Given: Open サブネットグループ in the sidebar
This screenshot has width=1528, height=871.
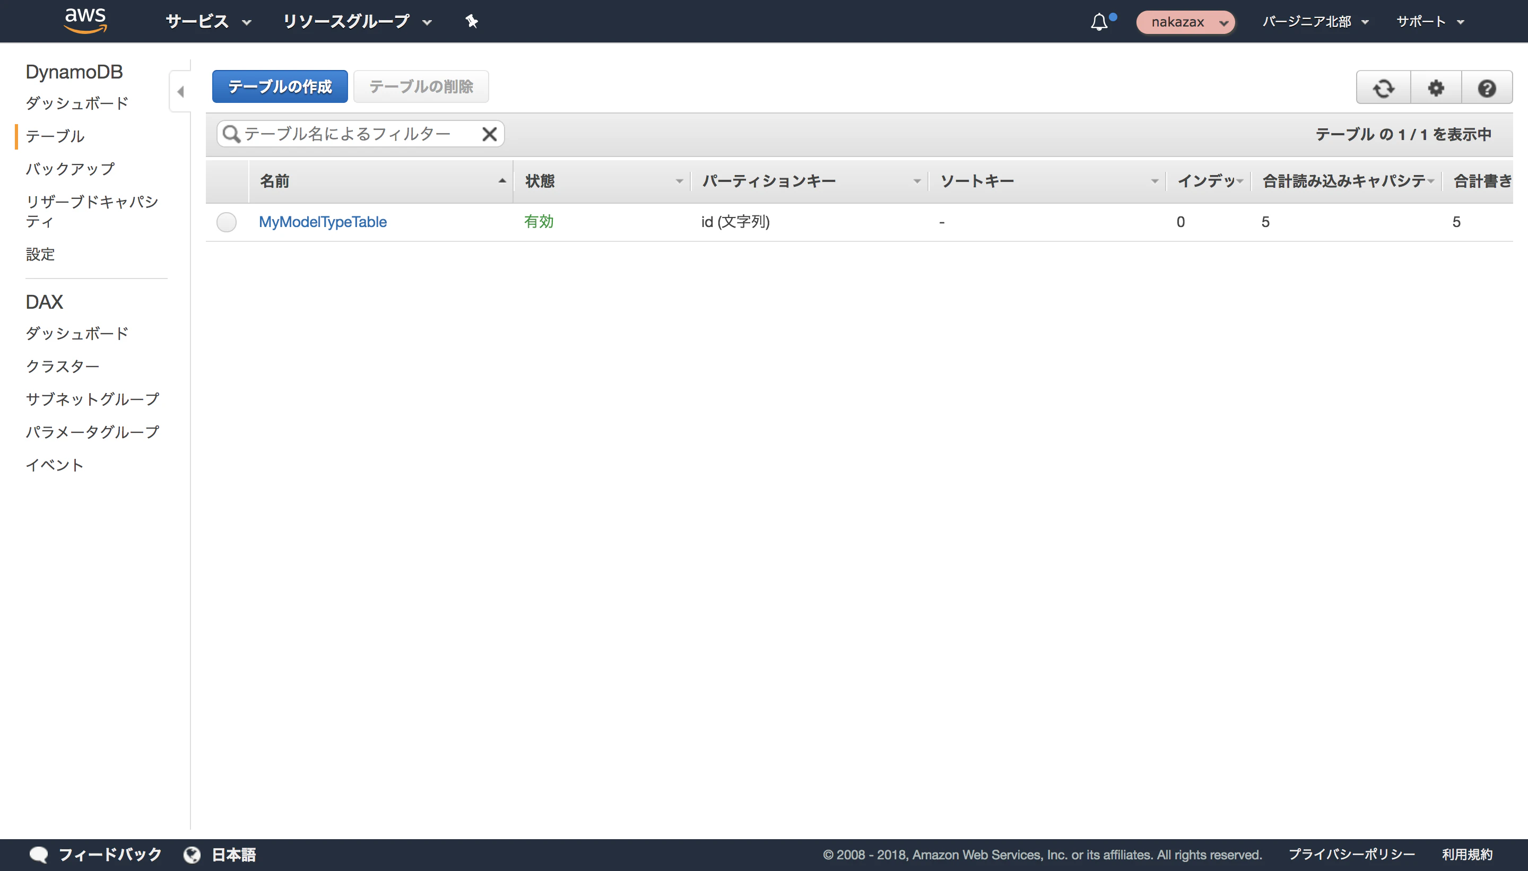Looking at the screenshot, I should tap(93, 399).
